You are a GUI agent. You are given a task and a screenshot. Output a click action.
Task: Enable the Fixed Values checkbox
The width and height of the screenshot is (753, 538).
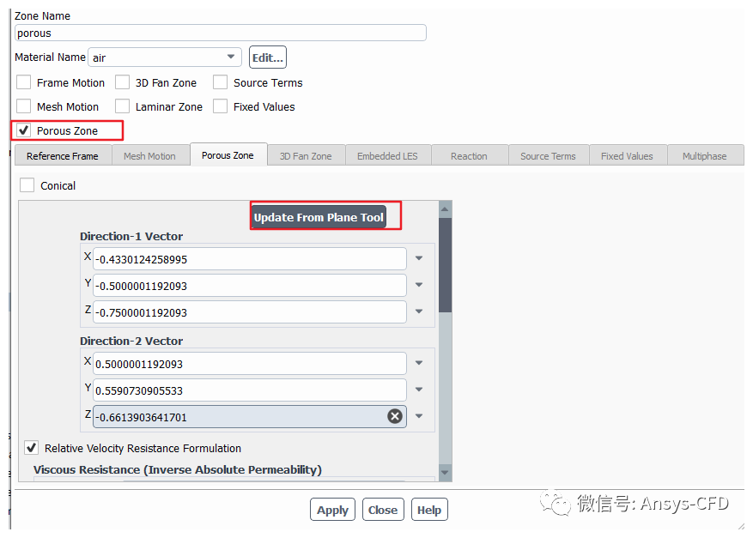221,106
